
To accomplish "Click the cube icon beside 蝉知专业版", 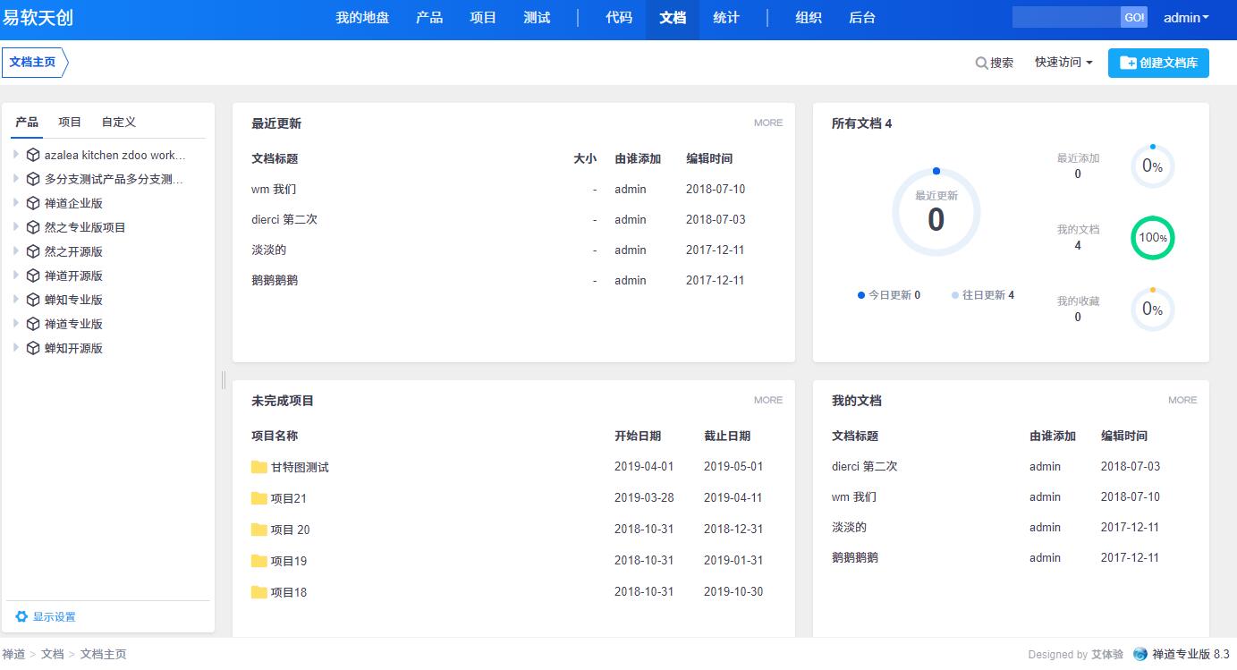I will coord(33,300).
